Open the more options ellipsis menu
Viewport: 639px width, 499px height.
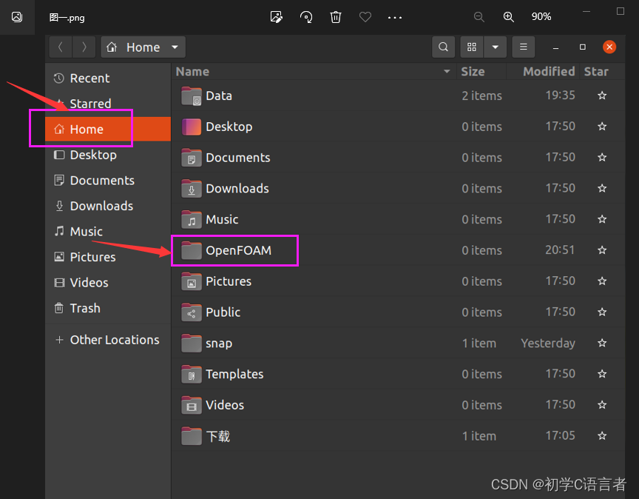point(394,16)
